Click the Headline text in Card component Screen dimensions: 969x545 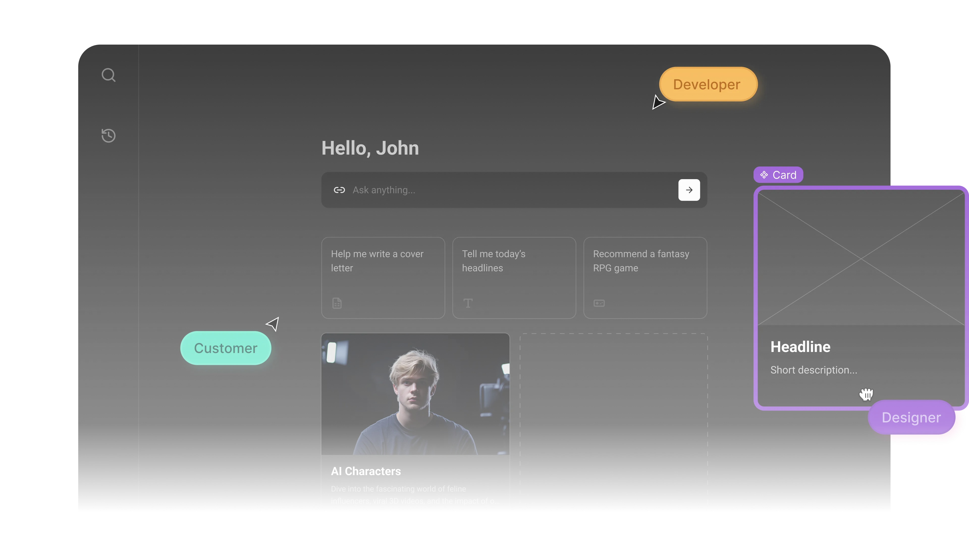tap(800, 347)
